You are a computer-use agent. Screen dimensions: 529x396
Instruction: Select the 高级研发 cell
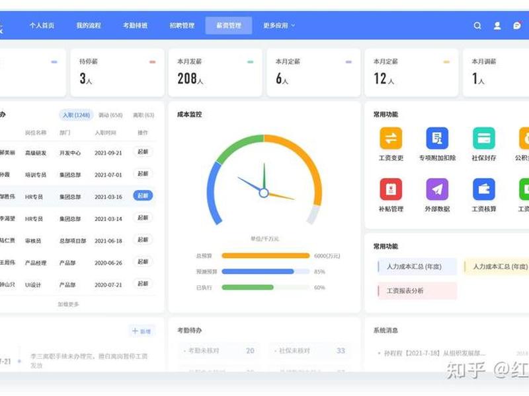tap(36, 153)
